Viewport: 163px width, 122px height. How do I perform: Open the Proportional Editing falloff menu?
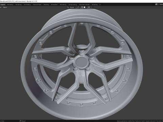pyautogui.click(x=92, y=7)
